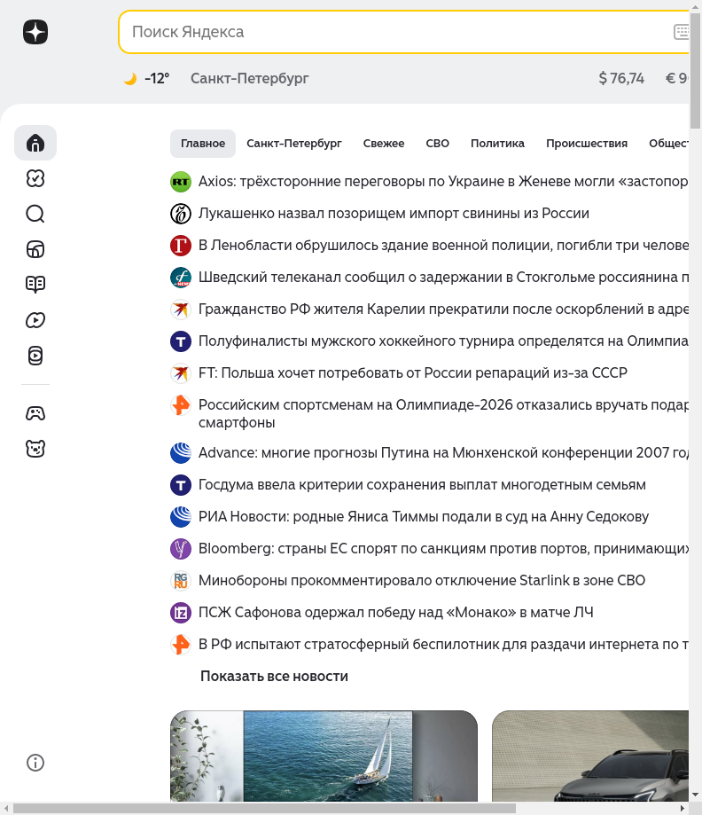The height and width of the screenshot is (815, 702).
Task: Open the Janis Timma relatives lawsuit headline
Action: tap(424, 517)
